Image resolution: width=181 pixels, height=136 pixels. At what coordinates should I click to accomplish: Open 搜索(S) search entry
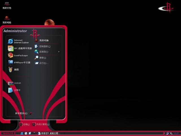[x=40, y=58]
